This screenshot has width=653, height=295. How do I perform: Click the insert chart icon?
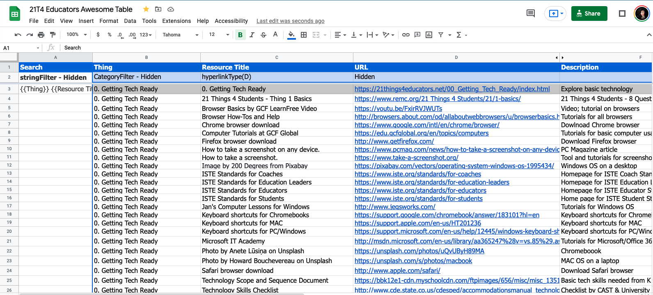click(x=429, y=35)
